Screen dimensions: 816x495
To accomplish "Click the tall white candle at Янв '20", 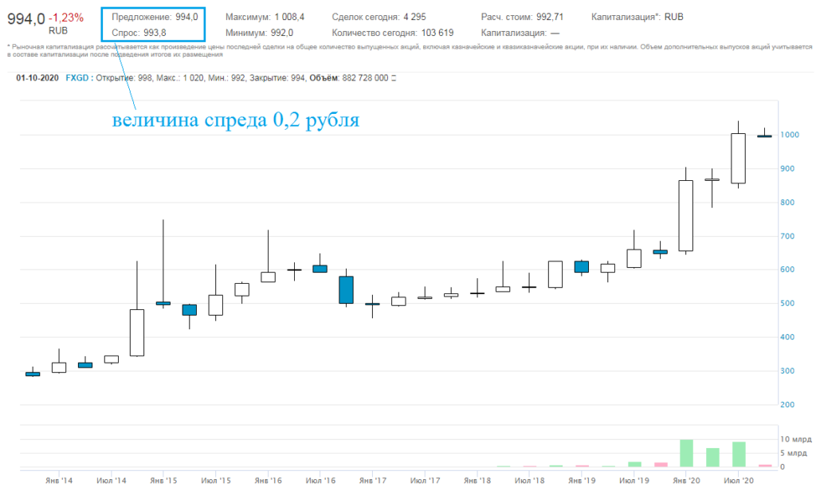I will 685,215.
